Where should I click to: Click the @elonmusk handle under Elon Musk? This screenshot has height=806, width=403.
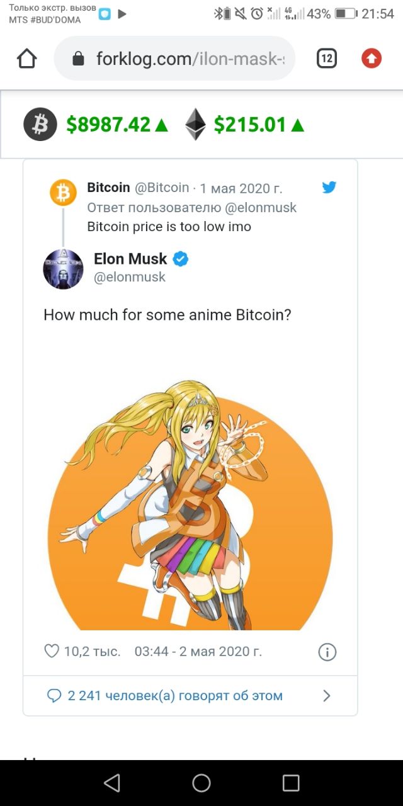tap(130, 277)
